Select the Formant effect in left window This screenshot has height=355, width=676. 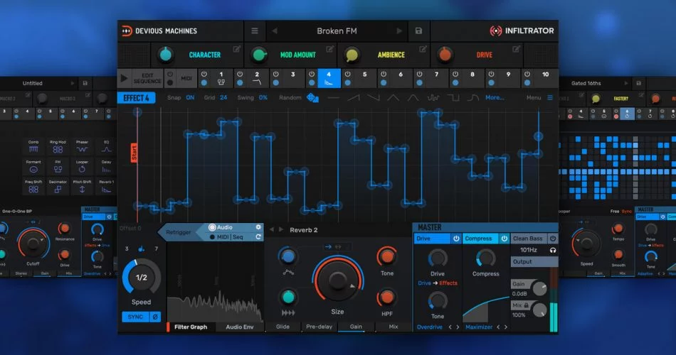pos(33,167)
